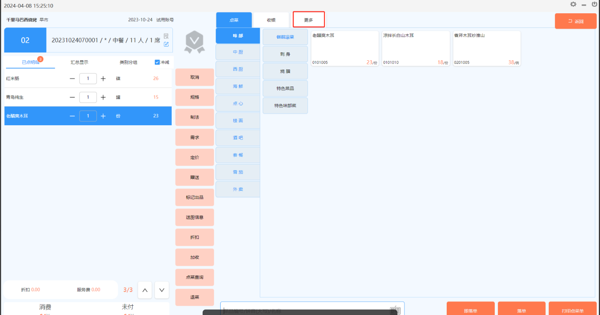Select the 海鲜 department category
Screen dimensions: 600x315
238,86
